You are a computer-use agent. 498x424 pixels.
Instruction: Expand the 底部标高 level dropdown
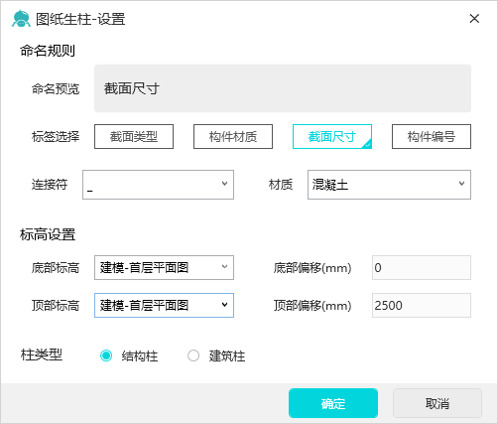[164, 267]
